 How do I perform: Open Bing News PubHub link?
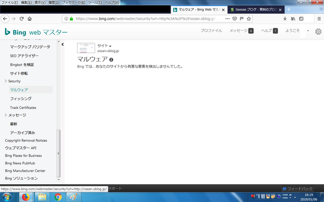20,163
